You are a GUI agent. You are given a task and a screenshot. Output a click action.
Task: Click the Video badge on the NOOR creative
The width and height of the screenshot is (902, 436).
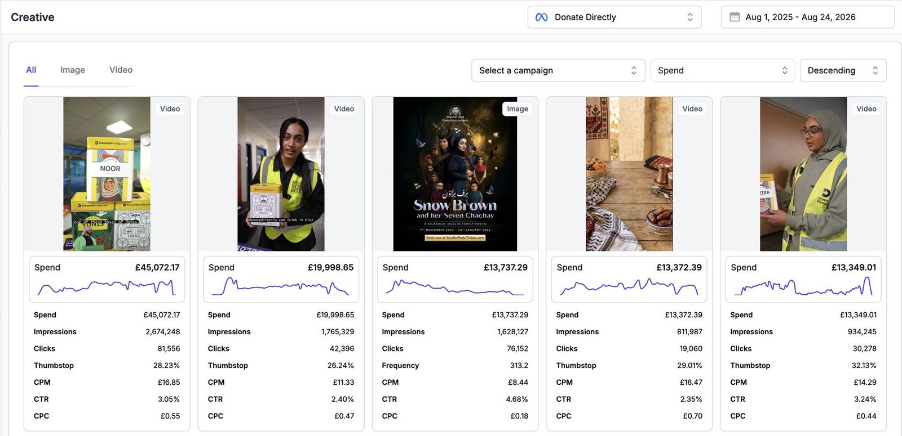[x=170, y=109]
